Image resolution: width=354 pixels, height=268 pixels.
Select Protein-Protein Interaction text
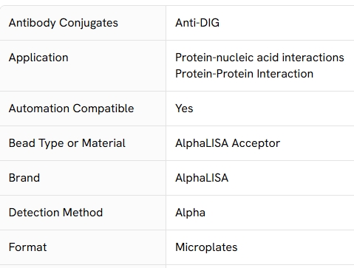pos(244,74)
